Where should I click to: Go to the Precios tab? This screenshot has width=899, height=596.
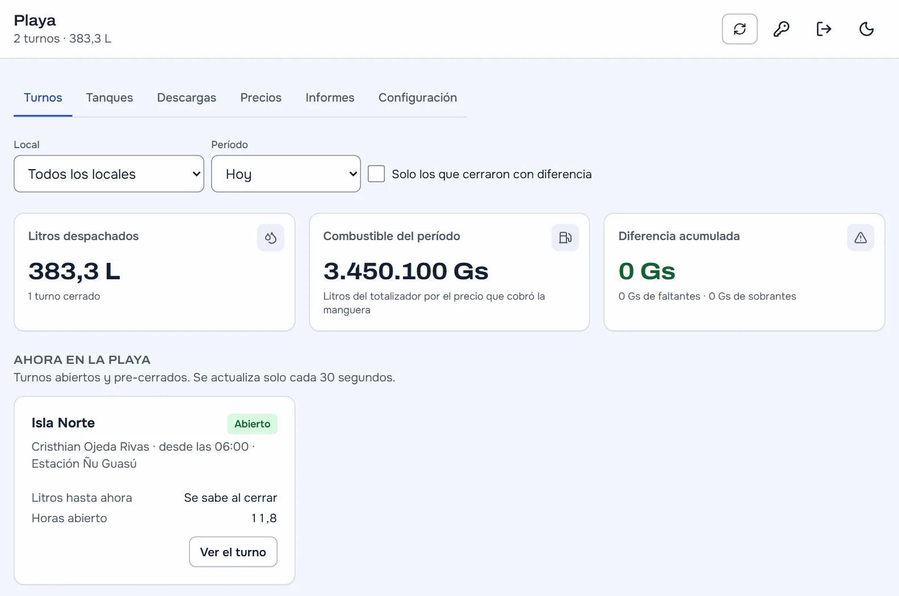(x=261, y=98)
